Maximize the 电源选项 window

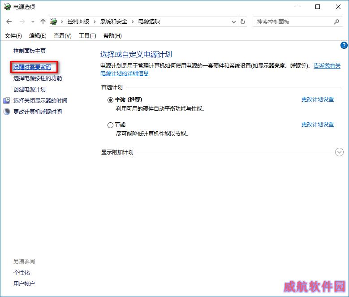point(318,7)
